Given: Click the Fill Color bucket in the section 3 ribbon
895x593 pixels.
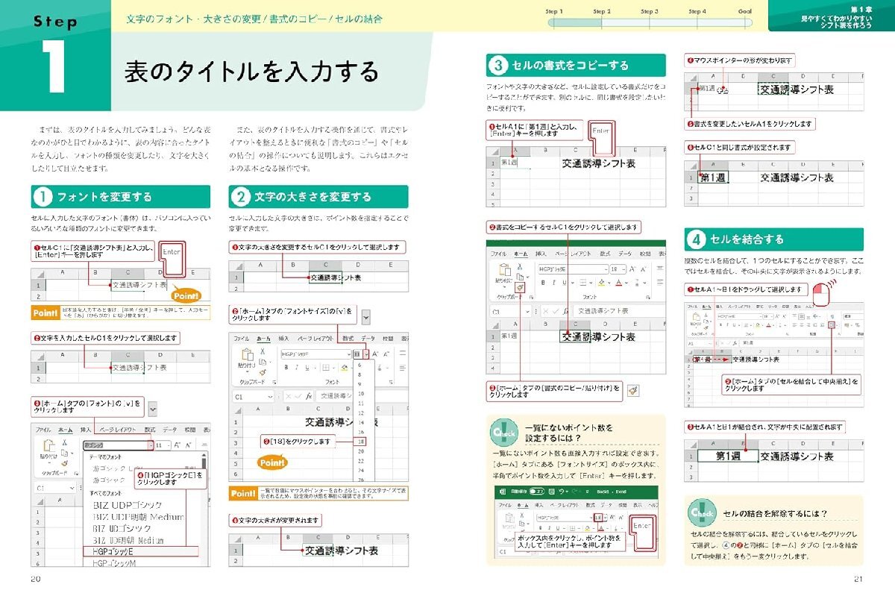Looking at the screenshot, I should (601, 283).
